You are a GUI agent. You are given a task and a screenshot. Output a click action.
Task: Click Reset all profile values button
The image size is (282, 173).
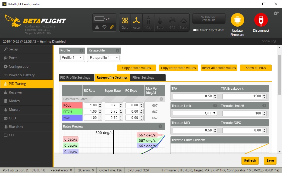point(219,68)
